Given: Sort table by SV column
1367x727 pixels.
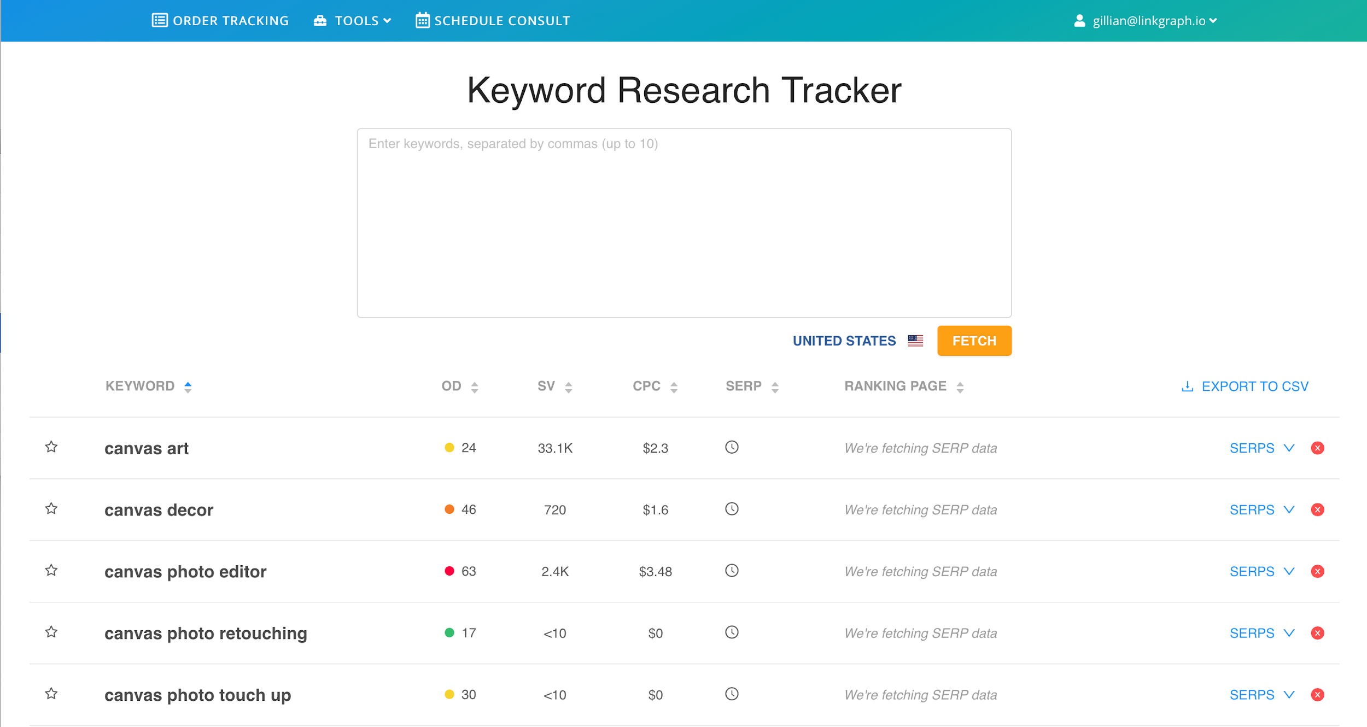Looking at the screenshot, I should click(555, 386).
